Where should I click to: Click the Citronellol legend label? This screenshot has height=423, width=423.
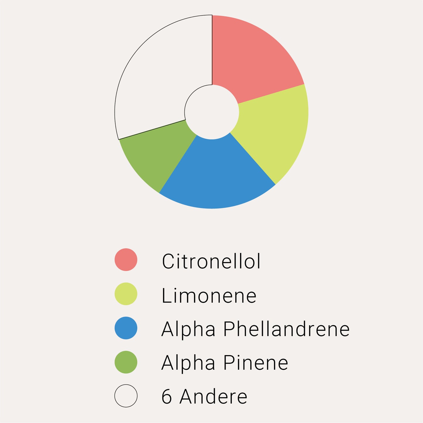(211, 261)
